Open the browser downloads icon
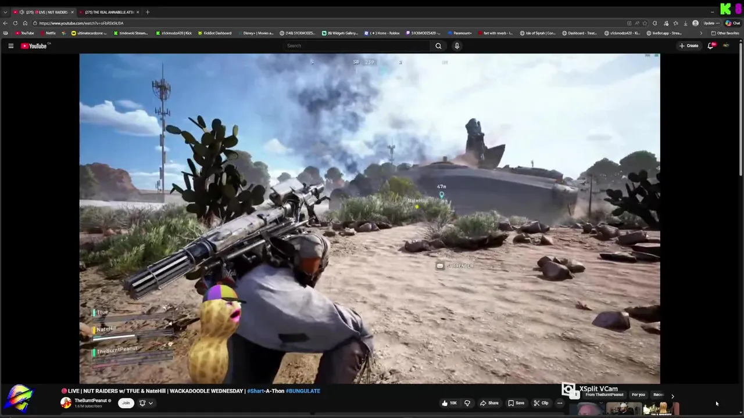 click(x=685, y=23)
